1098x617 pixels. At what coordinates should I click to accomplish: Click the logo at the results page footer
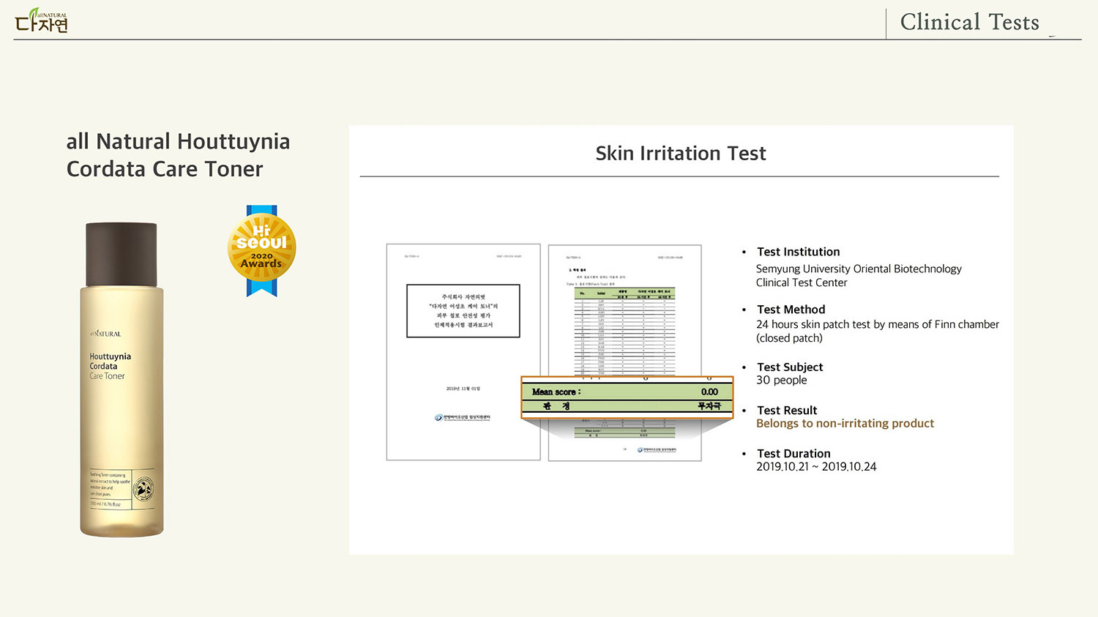[x=656, y=449]
